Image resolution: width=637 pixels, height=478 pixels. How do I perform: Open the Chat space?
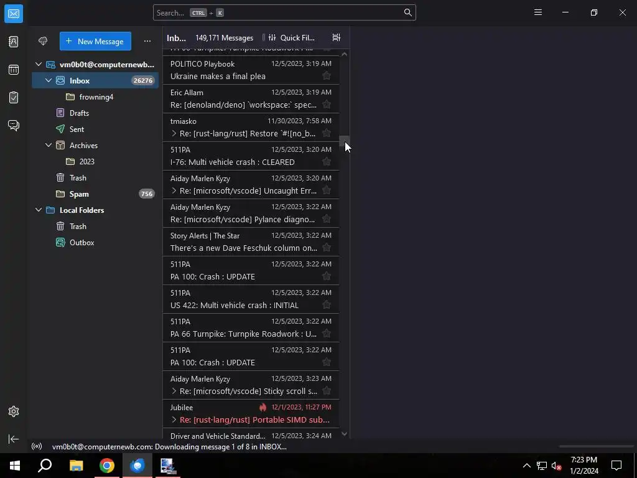click(x=14, y=125)
